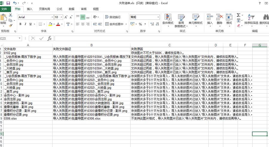Click the Cut scissors icon
The image size is (269, 147).
10,15
